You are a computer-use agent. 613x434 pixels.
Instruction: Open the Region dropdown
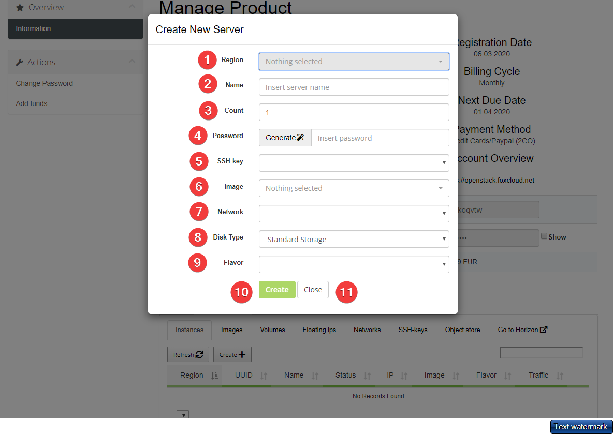click(x=354, y=62)
